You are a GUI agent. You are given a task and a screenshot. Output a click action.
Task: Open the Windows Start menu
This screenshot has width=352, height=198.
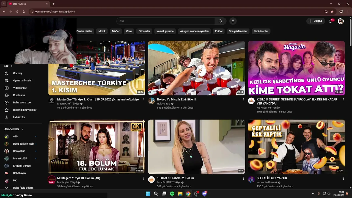pos(148,194)
